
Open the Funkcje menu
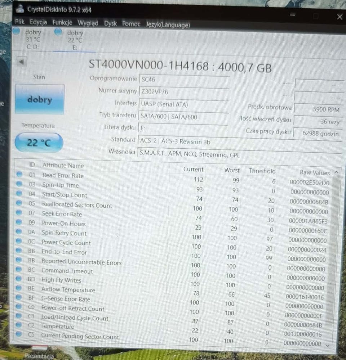62,22
